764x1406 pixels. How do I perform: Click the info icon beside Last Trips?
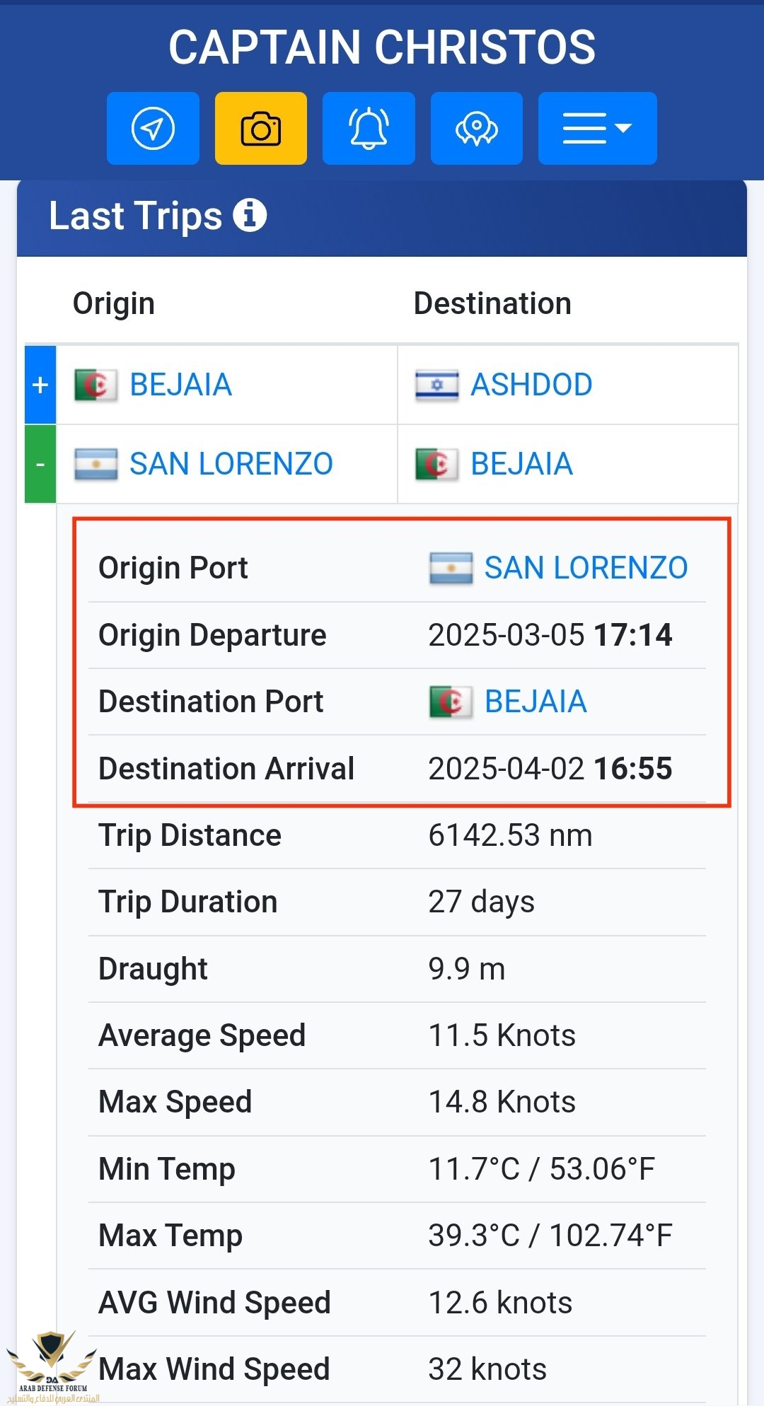[250, 215]
